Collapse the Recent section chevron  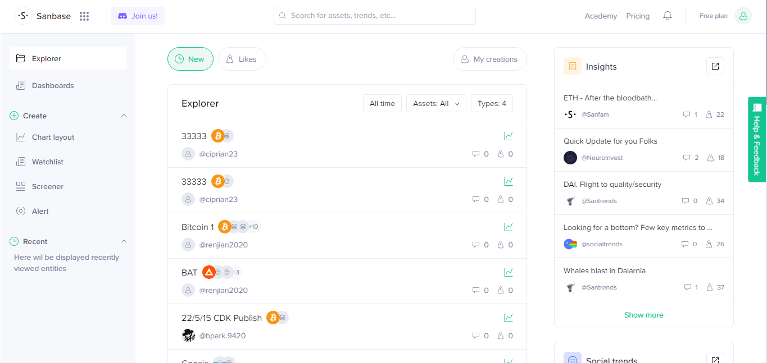(124, 241)
